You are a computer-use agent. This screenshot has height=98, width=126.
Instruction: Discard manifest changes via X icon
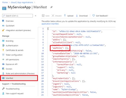click(x=53, y=16)
